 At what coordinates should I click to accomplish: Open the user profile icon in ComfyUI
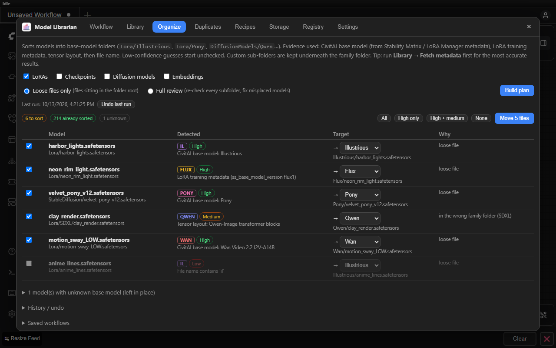click(x=546, y=15)
